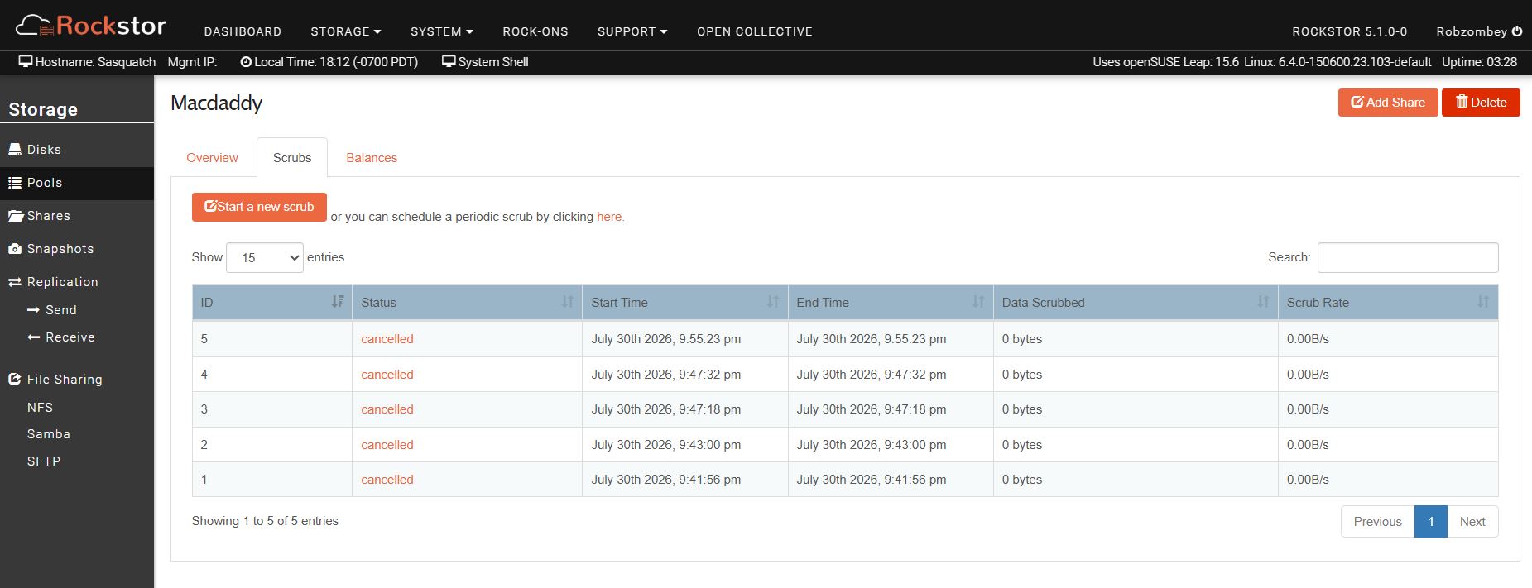Click the Robzombey power icon
This screenshot has width=1532, height=588.
point(1517,31)
